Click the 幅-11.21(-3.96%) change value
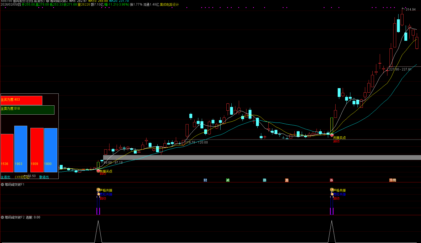 click(117, 4)
